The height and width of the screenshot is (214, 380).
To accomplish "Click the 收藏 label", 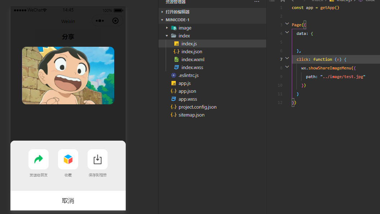I will pos(68,175).
